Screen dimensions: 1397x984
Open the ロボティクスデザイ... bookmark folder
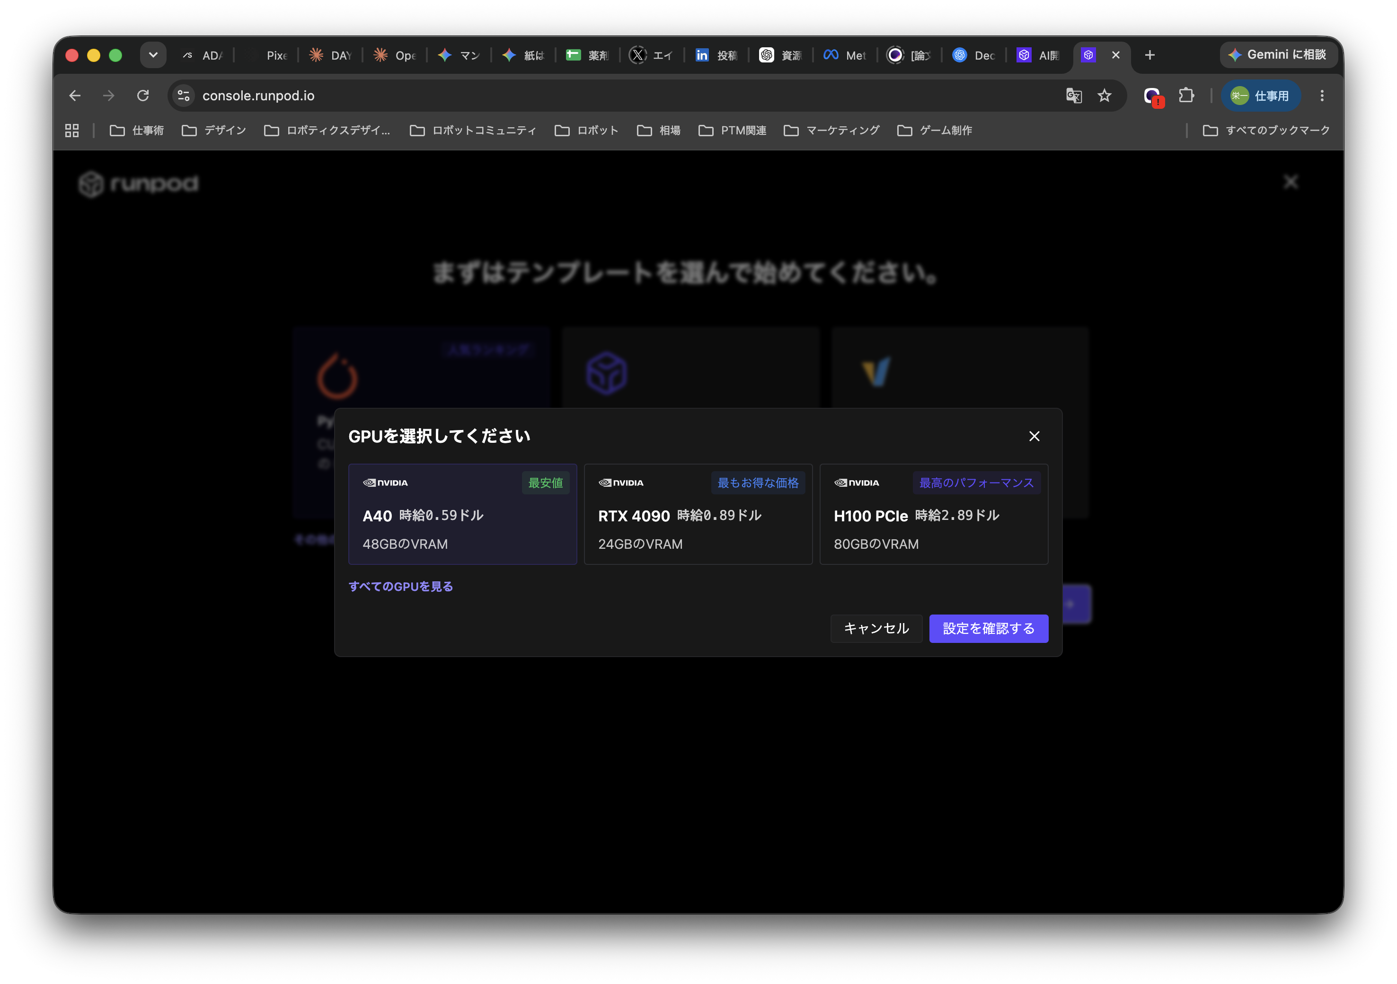pyautogui.click(x=327, y=130)
